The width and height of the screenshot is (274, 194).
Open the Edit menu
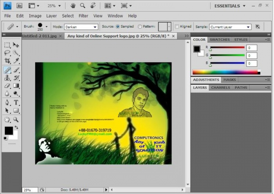tap(20, 16)
